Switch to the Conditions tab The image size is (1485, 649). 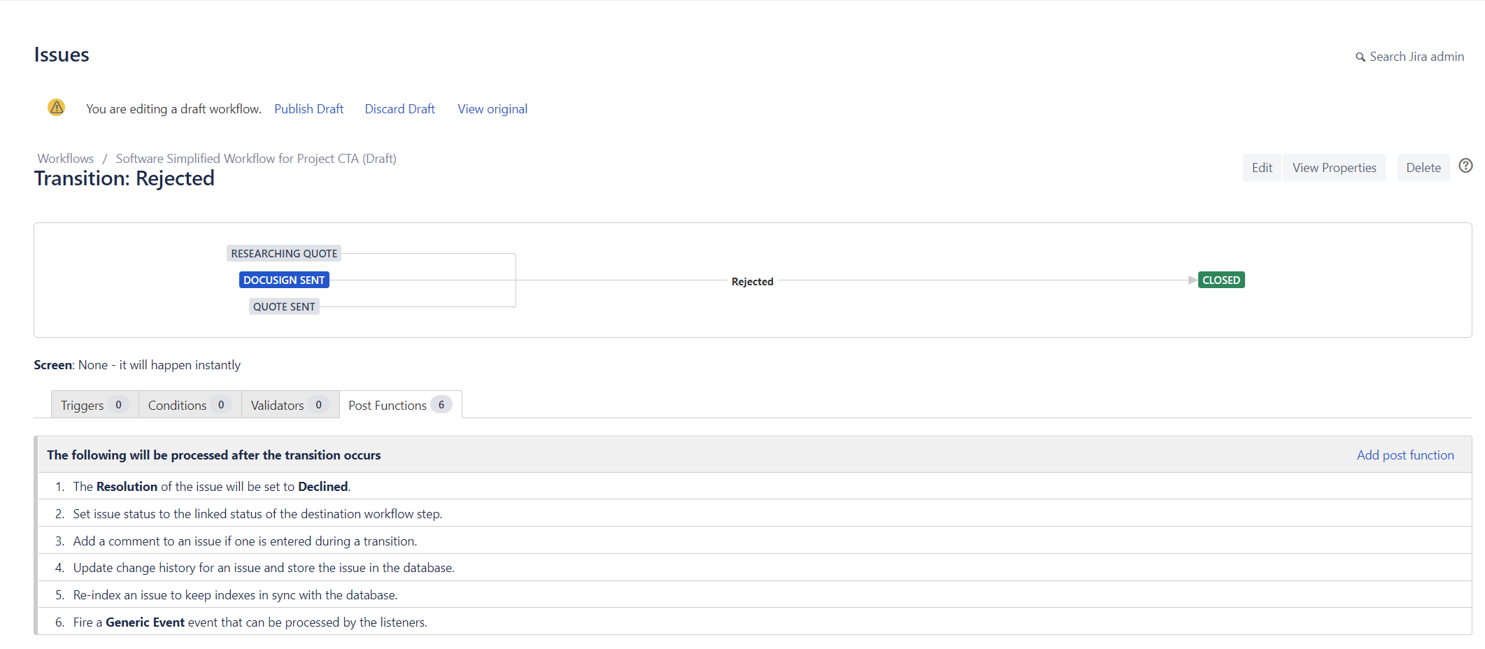pos(189,405)
